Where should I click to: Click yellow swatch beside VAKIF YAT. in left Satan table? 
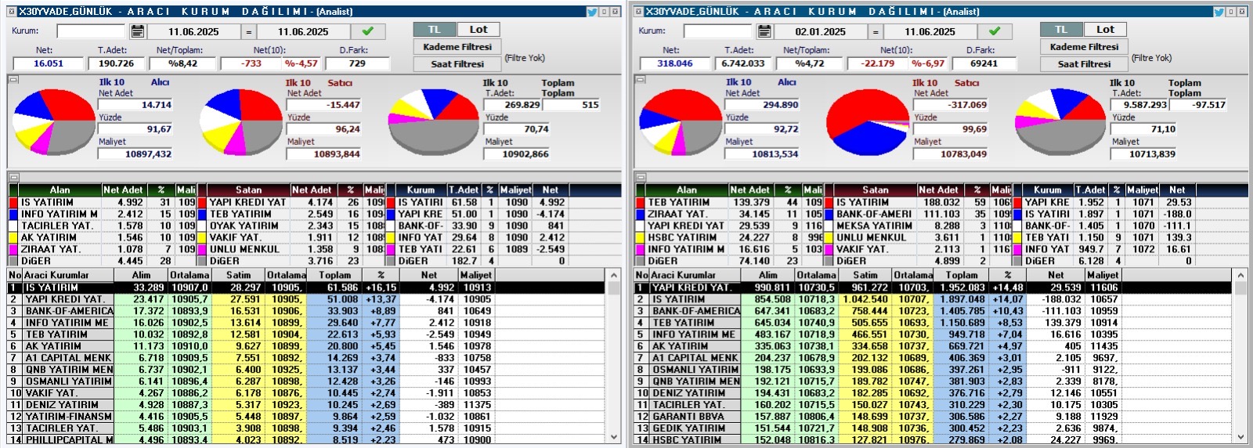pyautogui.click(x=202, y=237)
